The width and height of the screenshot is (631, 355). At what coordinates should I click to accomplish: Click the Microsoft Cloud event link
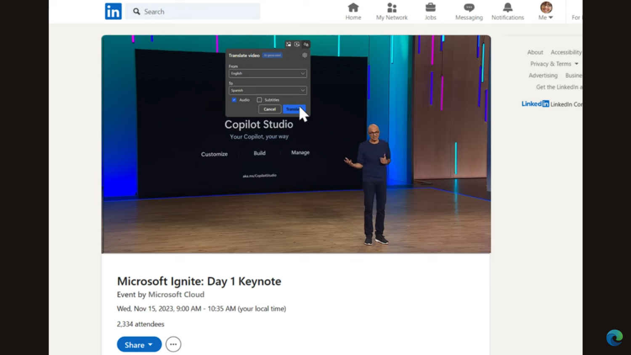(x=176, y=294)
